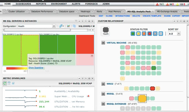Toggle the red status filter

149,34
